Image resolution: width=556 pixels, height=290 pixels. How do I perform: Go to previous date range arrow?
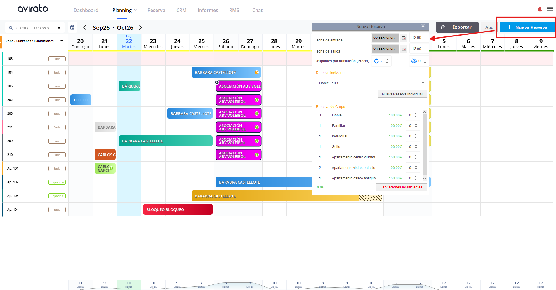[x=85, y=27]
